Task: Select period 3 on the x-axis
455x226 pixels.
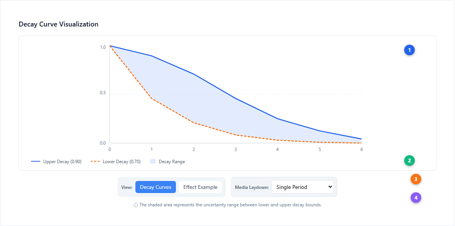Action: coord(235,150)
